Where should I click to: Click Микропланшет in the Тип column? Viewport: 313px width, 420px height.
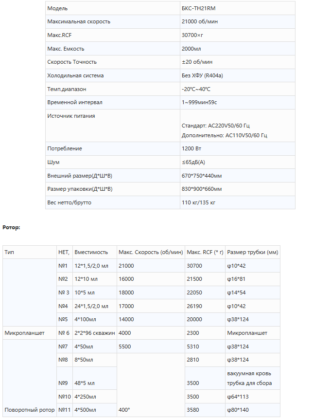click(25, 333)
